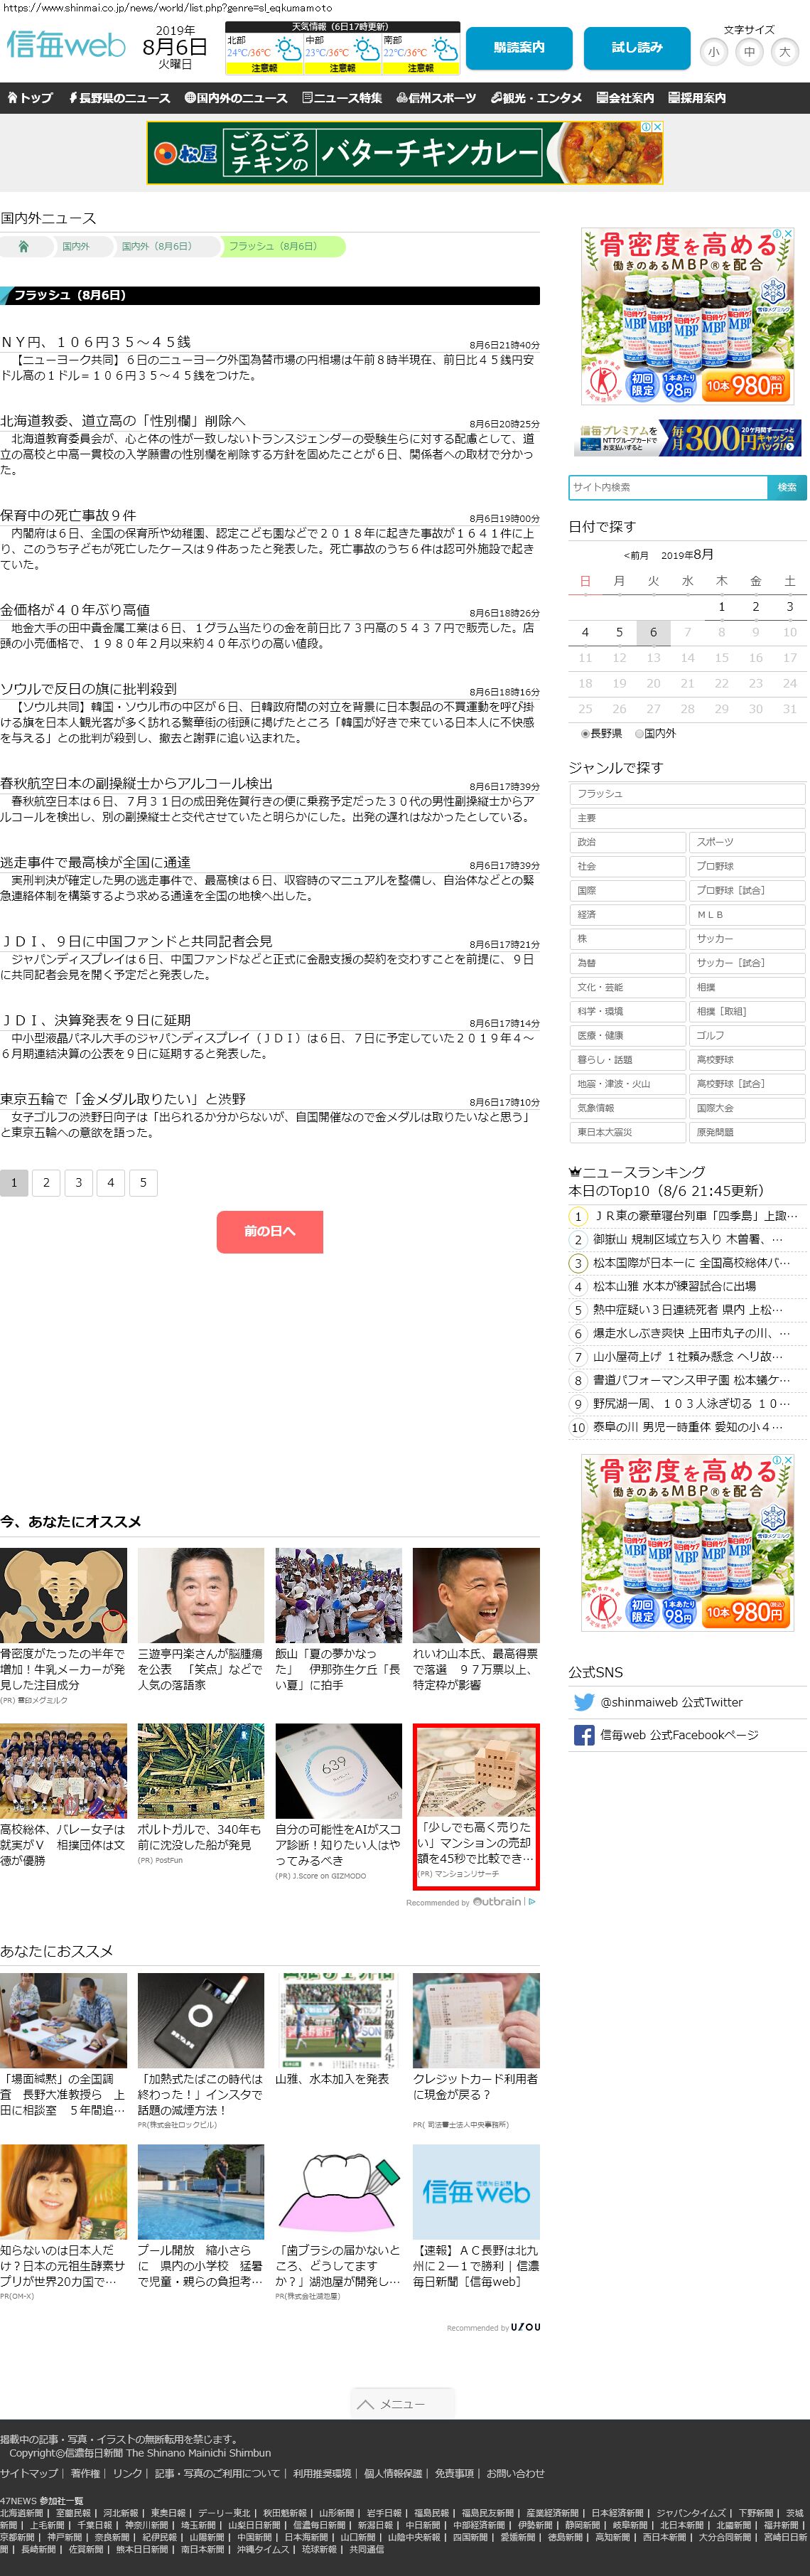Screen dimensions: 810x2576
Task: Open the 松屋 バターチキンカレー banner ad
Action: tap(404, 153)
